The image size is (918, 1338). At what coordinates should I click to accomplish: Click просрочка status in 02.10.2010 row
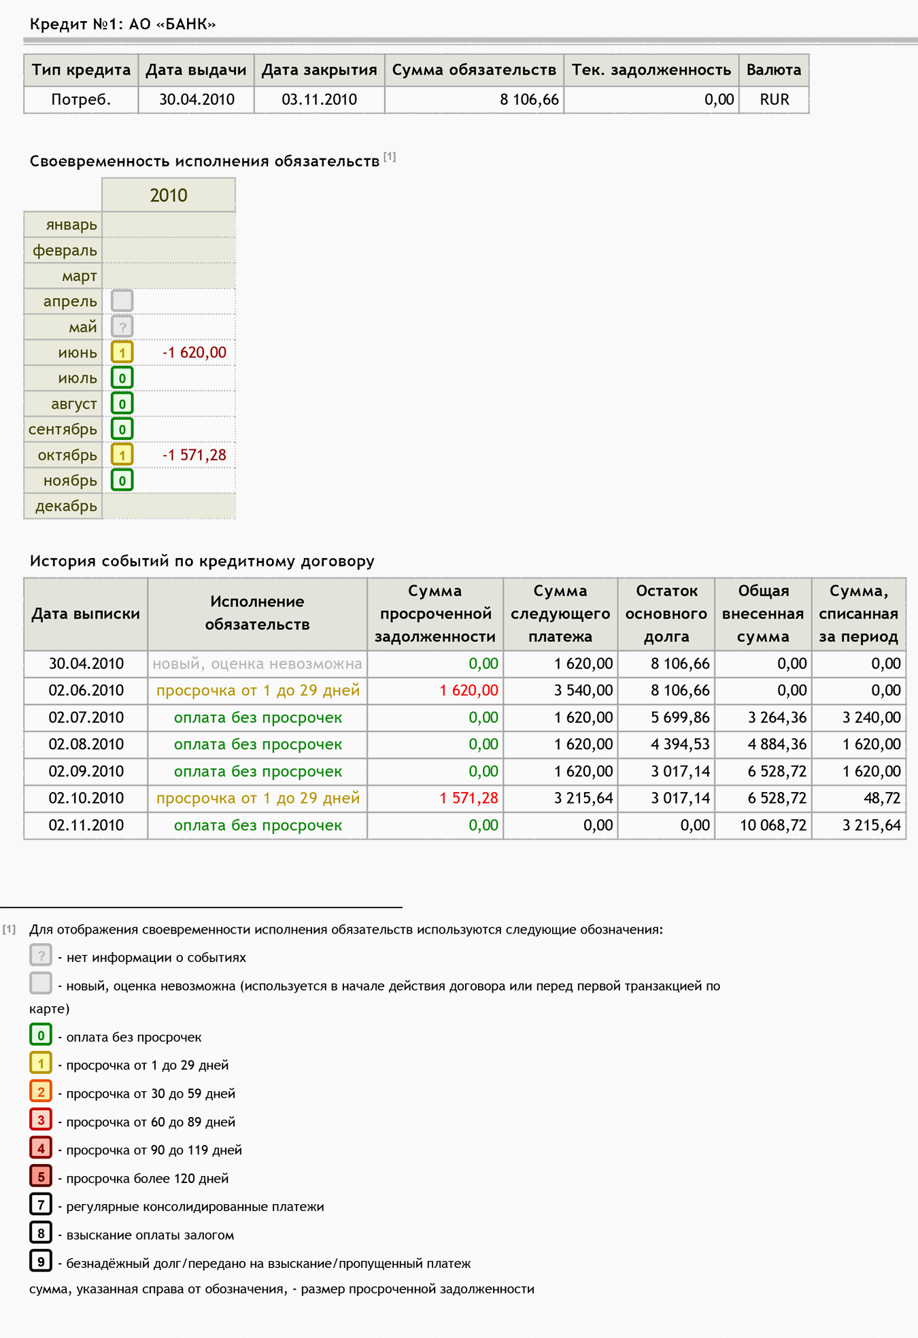click(x=258, y=798)
